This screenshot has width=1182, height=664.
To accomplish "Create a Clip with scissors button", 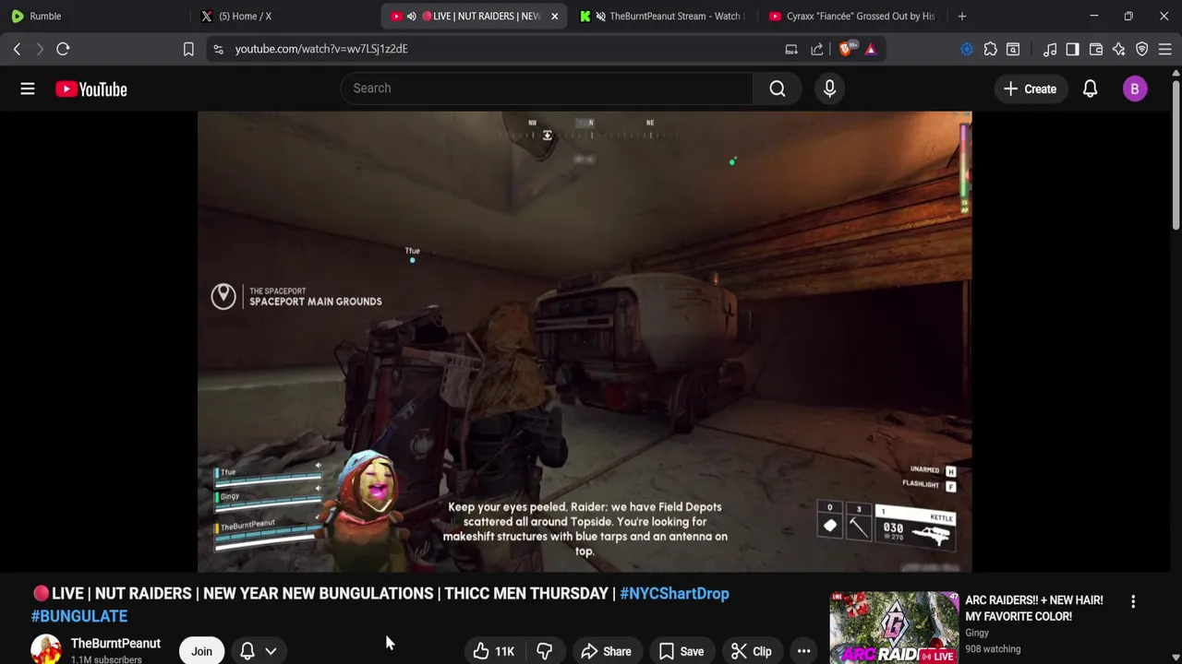I will 751,651.
